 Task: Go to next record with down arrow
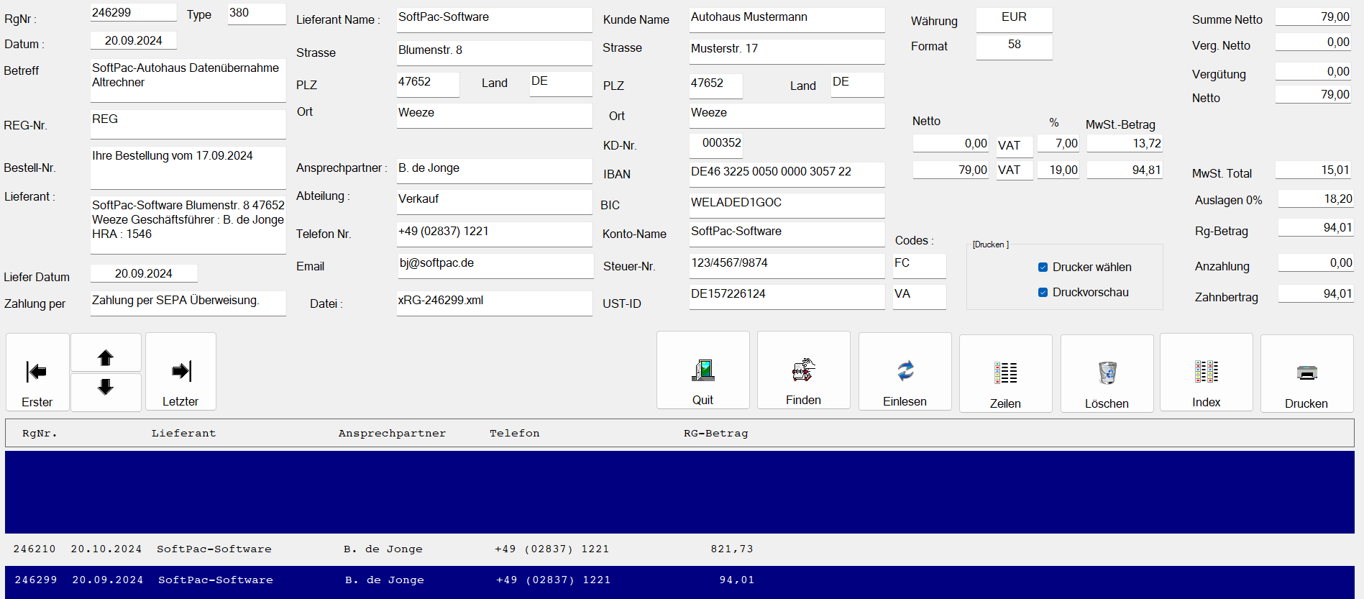point(106,392)
